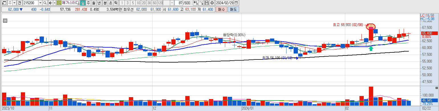Select the 1 interval button
This screenshot has height=111, width=439.
(x=122, y=3)
